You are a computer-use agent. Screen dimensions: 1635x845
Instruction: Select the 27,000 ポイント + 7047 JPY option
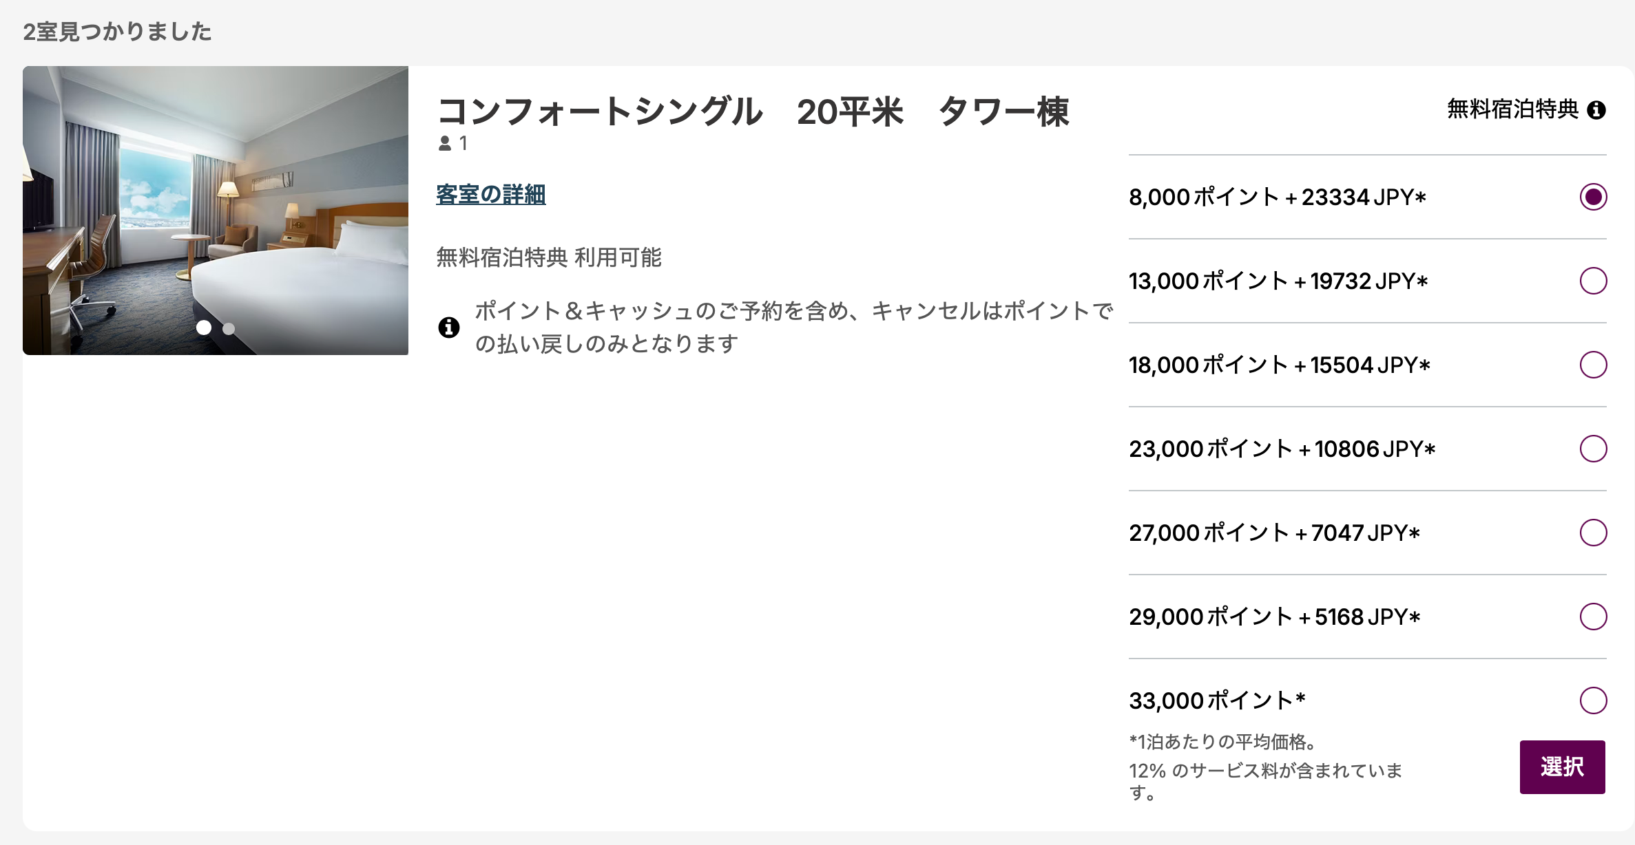(x=1593, y=533)
